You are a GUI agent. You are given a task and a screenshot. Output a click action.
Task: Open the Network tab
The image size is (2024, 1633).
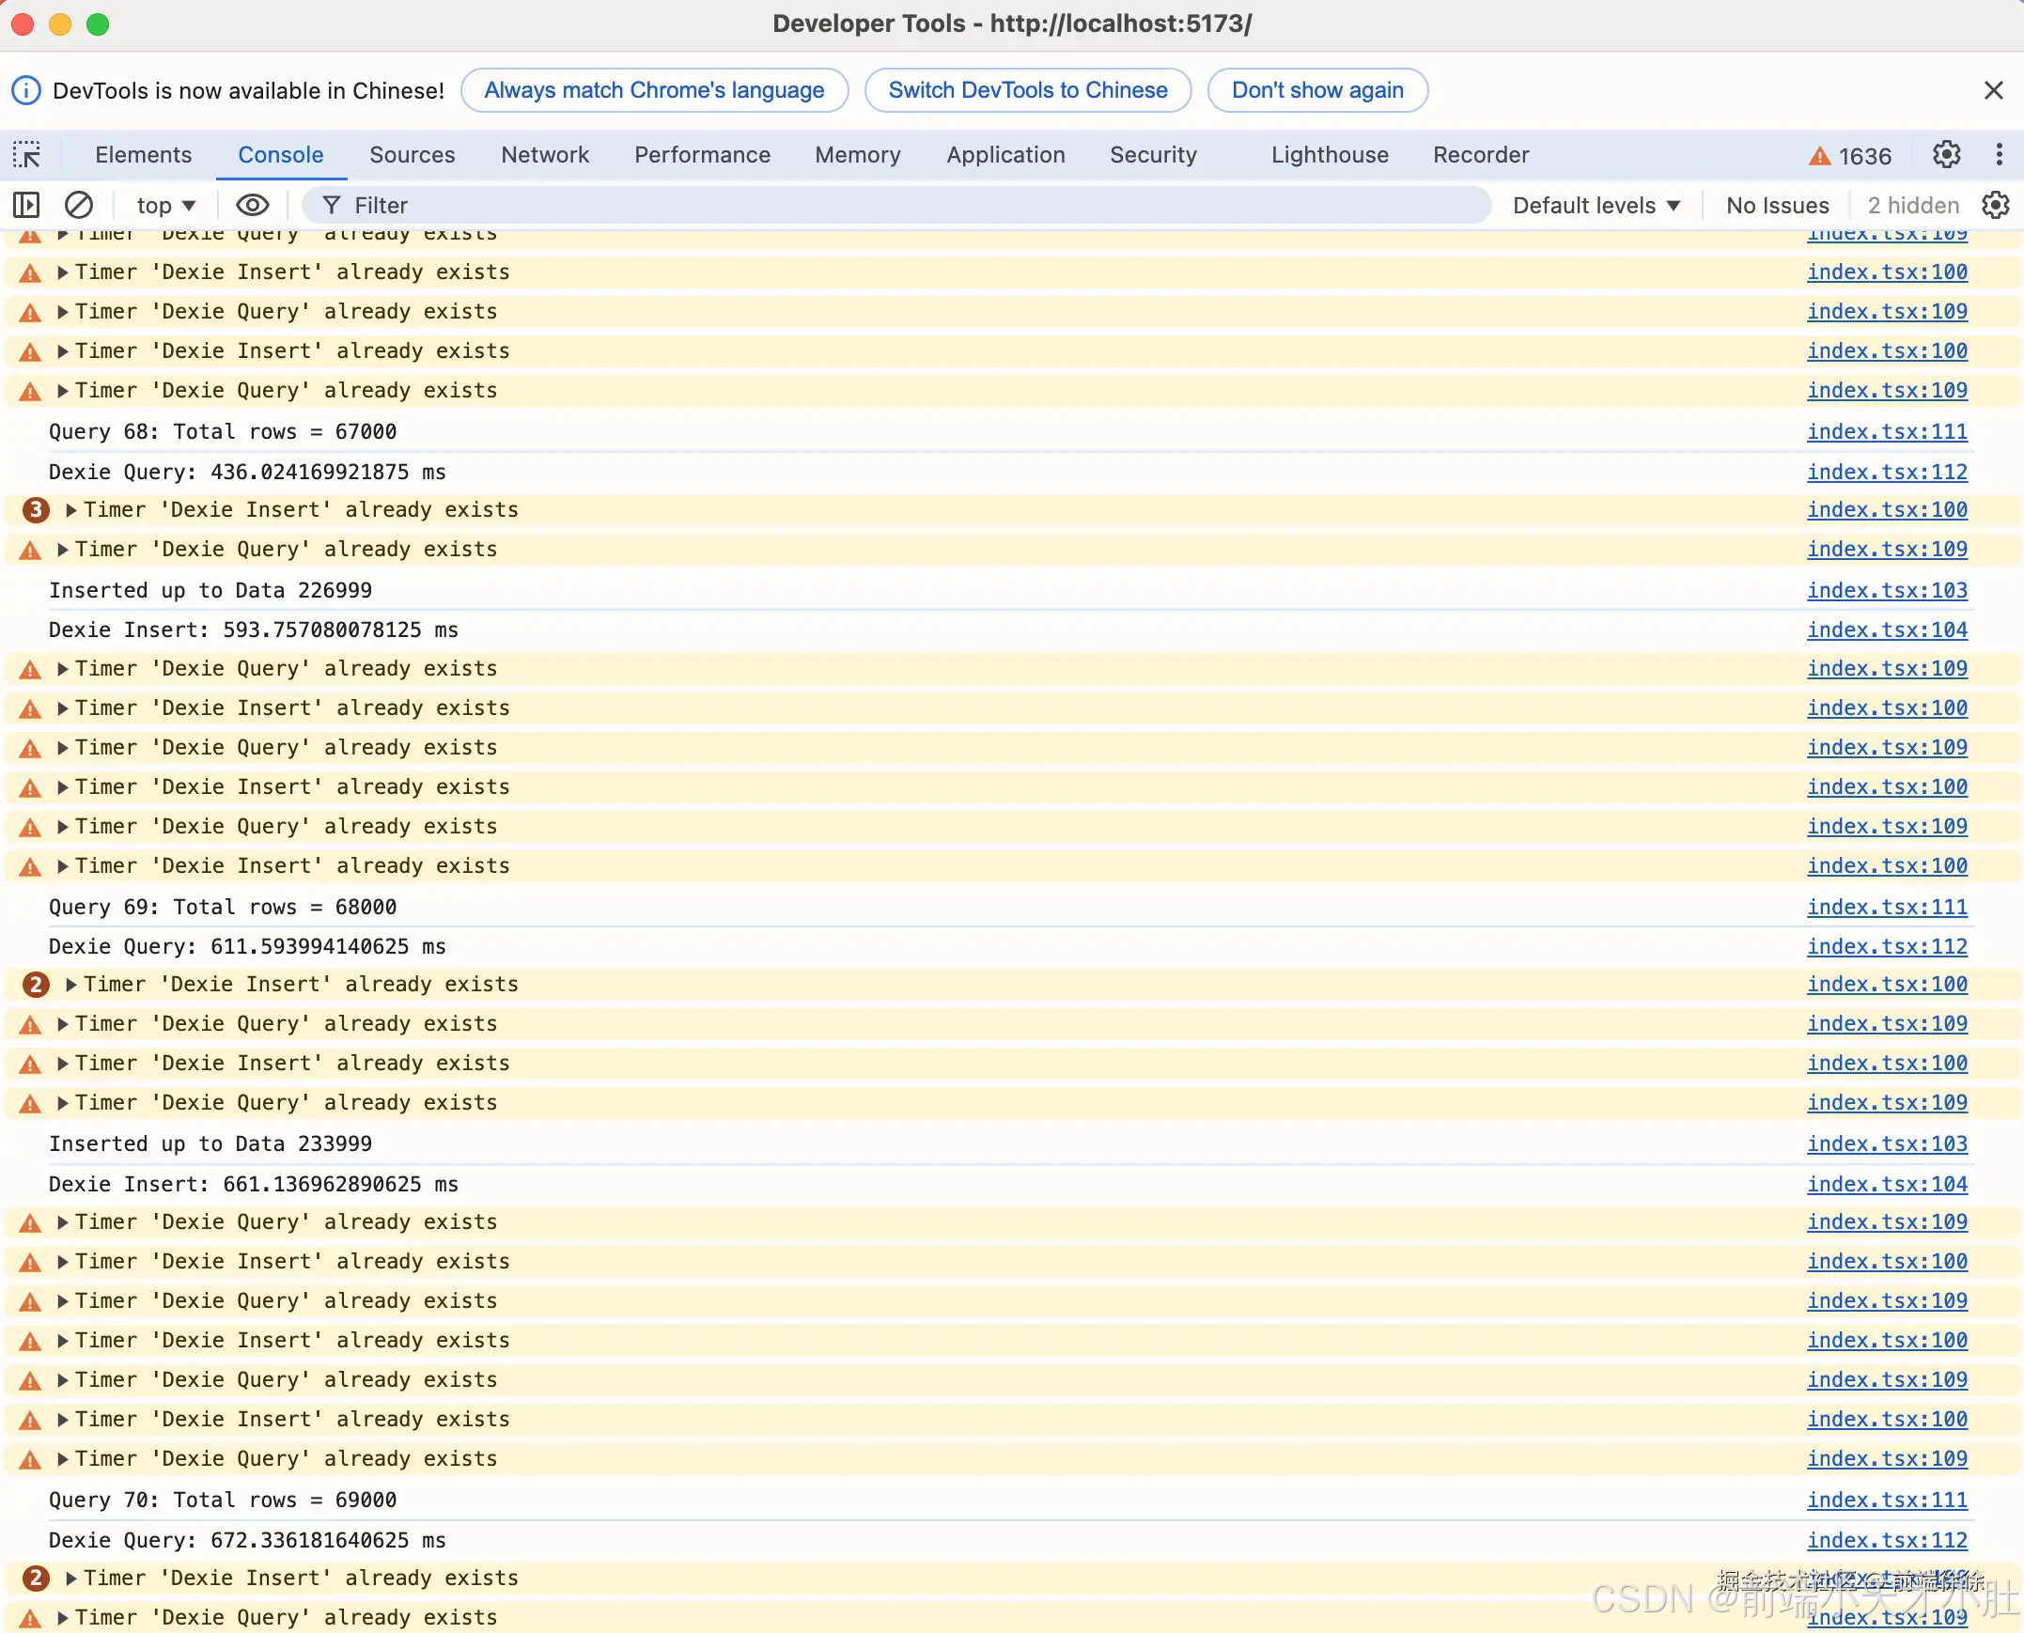pyautogui.click(x=545, y=154)
